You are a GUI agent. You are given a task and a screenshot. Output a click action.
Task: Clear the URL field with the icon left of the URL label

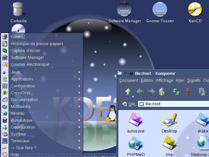(125, 104)
